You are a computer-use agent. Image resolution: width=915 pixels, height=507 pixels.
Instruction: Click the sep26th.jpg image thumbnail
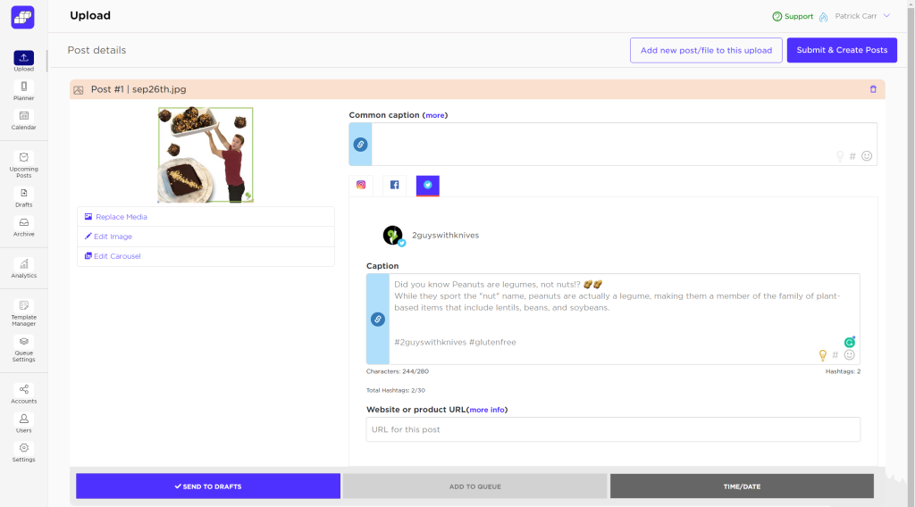(x=206, y=155)
